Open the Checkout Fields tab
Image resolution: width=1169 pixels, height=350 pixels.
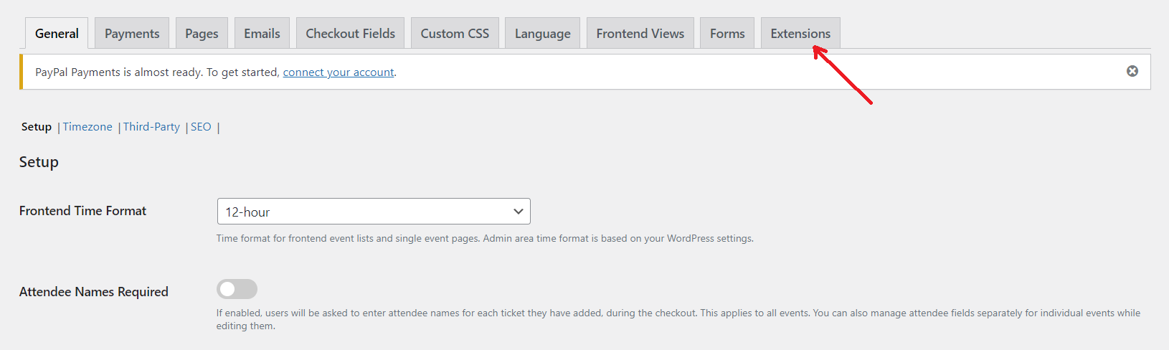[x=350, y=34]
